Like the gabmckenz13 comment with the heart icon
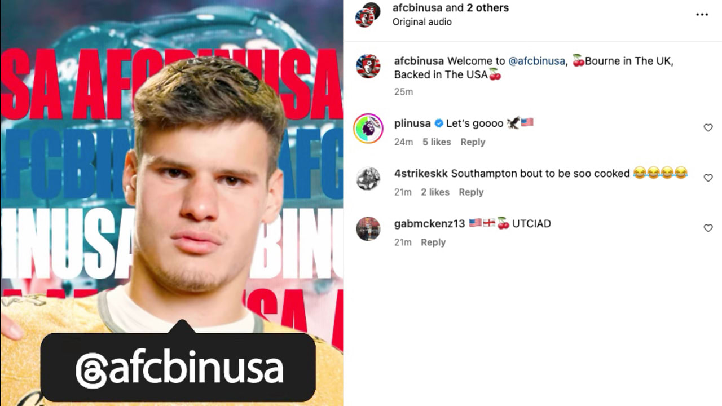 (x=708, y=228)
